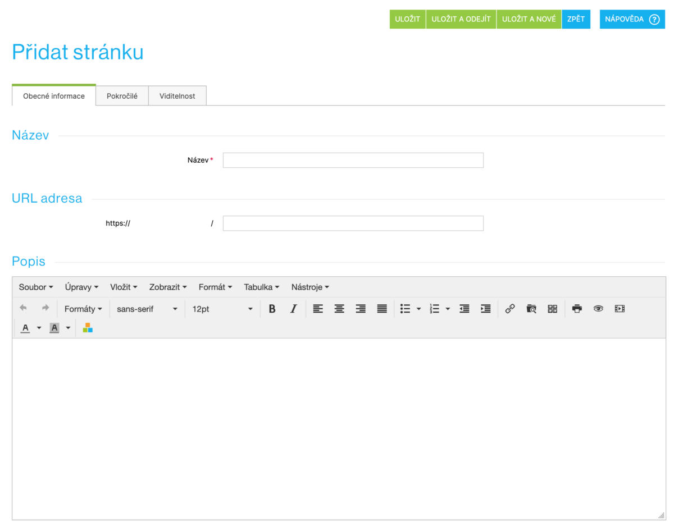Image resolution: width=674 pixels, height=526 pixels.
Task: Insert media using the film icon
Action: coord(620,309)
